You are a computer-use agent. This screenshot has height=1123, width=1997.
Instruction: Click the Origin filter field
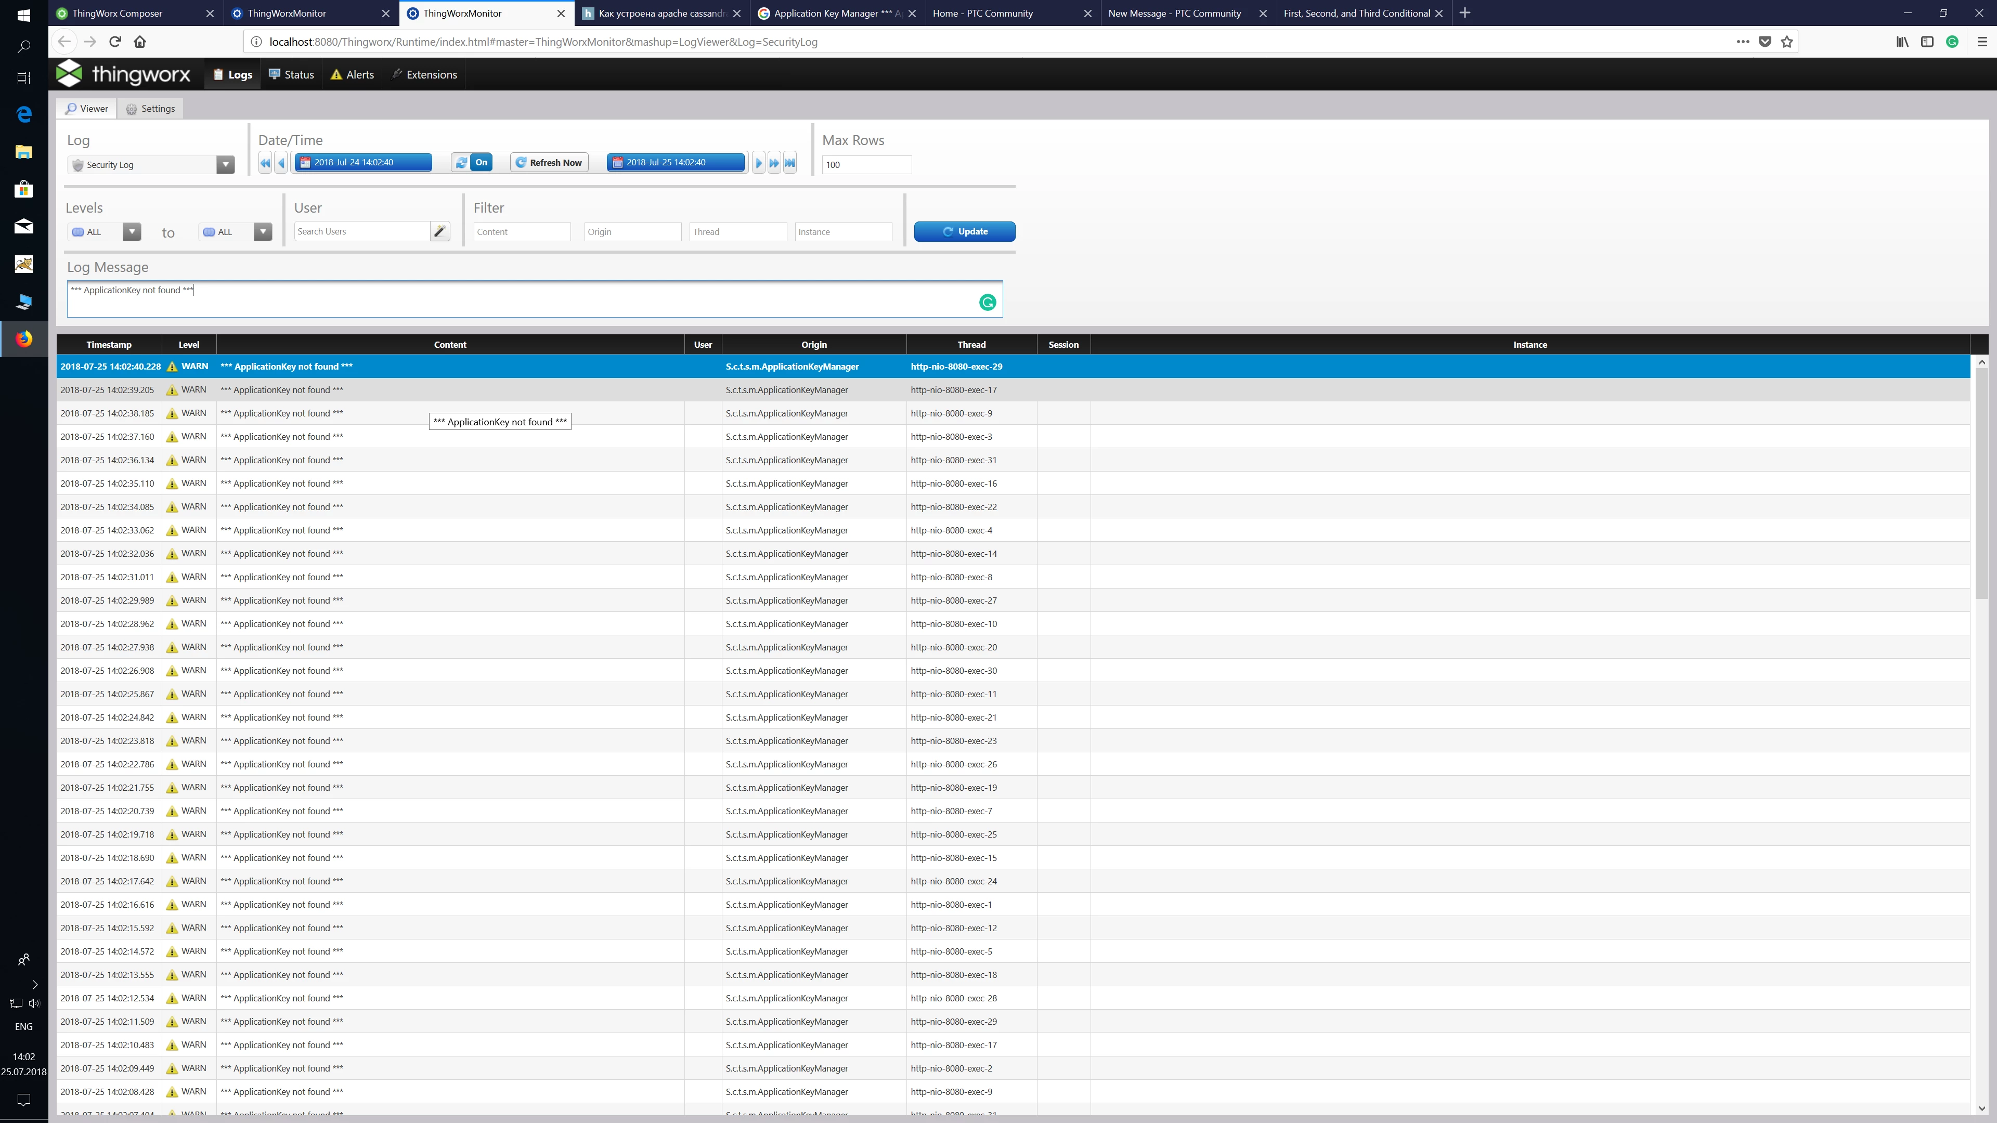point(632,232)
